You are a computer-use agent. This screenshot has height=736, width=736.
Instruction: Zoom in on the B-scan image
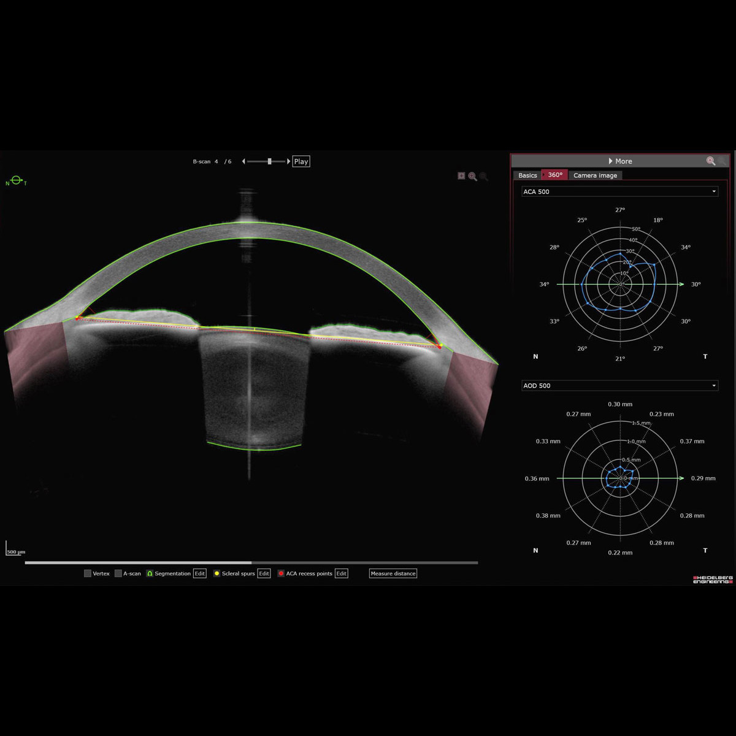coord(472,177)
